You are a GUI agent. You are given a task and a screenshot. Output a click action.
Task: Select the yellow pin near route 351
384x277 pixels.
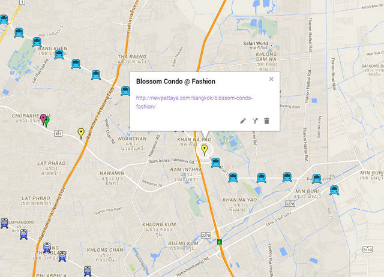(81, 133)
